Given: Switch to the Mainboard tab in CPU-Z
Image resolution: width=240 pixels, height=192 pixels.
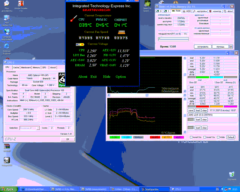Looking at the screenshot, I should (x=26, y=67).
